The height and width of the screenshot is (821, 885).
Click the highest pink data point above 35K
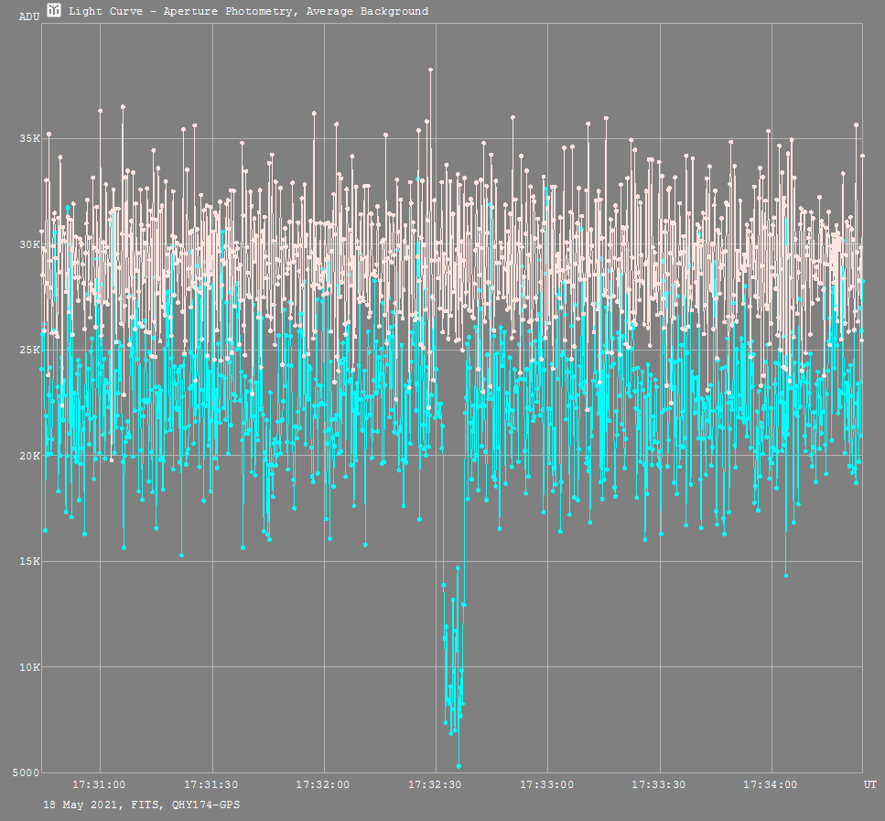431,70
